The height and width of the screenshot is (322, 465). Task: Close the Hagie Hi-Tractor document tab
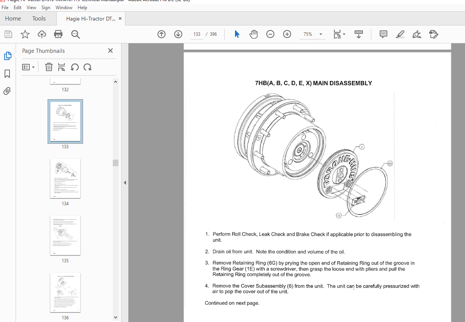[120, 18]
